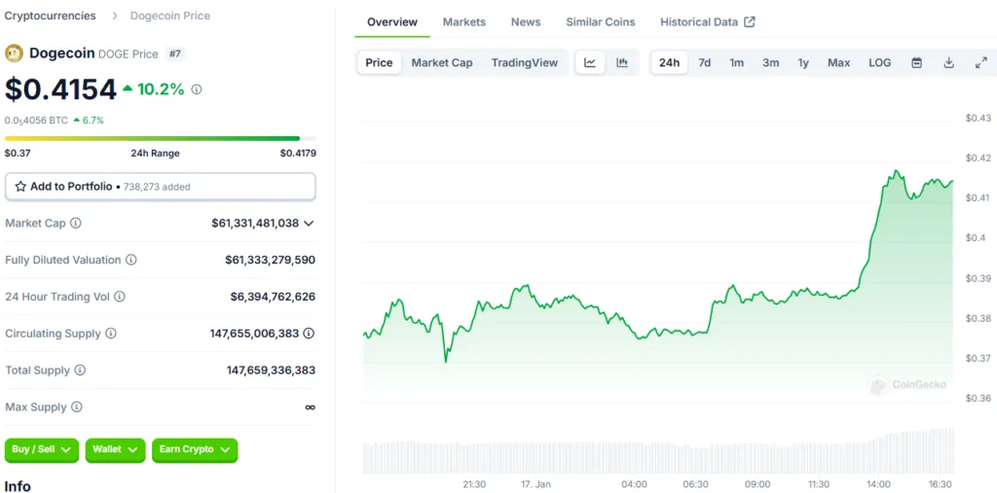997x493 pixels.
Task: Select 7d time range
Action: click(x=705, y=62)
